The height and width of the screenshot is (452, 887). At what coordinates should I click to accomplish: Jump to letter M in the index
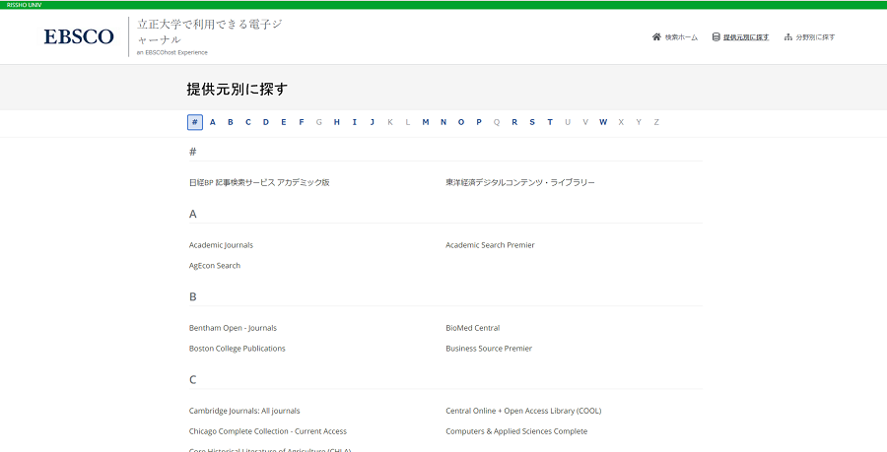point(426,122)
